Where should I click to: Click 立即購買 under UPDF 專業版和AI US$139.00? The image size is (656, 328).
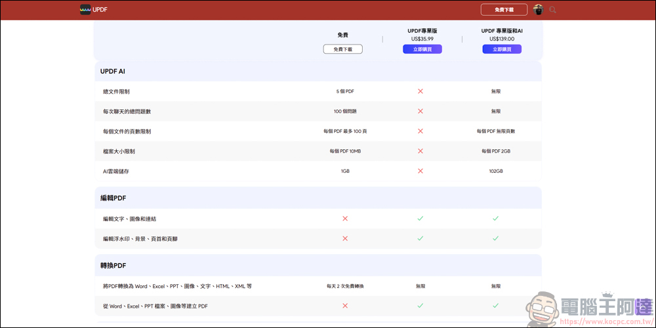[x=502, y=49]
